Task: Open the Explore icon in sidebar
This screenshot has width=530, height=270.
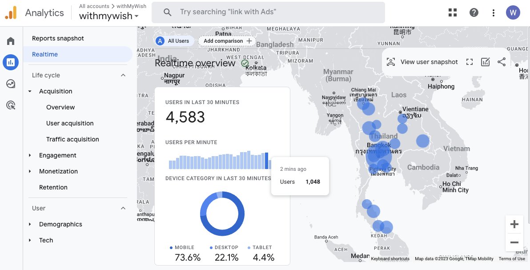Action: tap(11, 84)
